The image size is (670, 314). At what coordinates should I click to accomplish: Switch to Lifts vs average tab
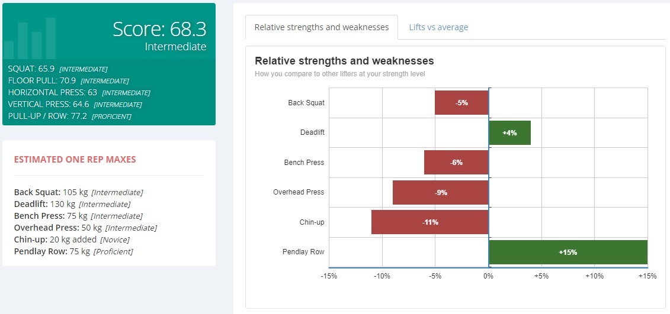438,27
